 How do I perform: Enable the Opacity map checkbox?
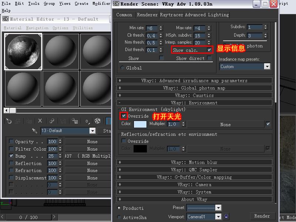click(x=11, y=141)
